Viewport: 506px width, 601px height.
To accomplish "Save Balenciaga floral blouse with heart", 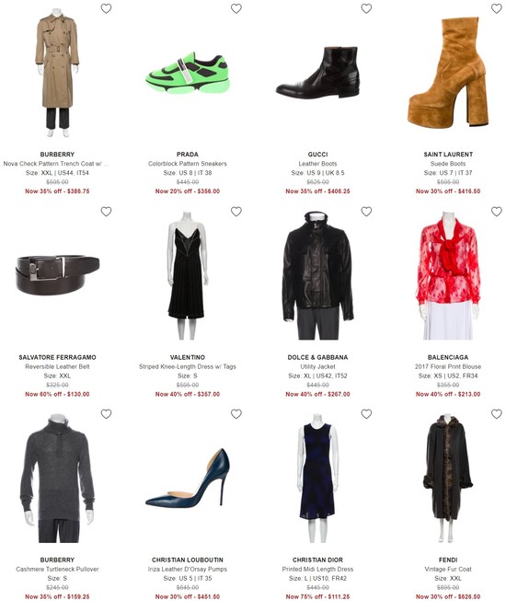I will 497,211.
